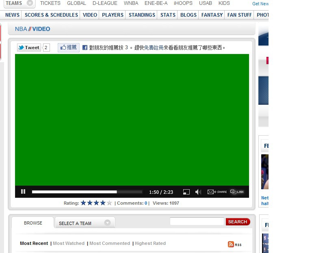Open the STATS menu
This screenshot has width=312, height=253.
pos(168,15)
